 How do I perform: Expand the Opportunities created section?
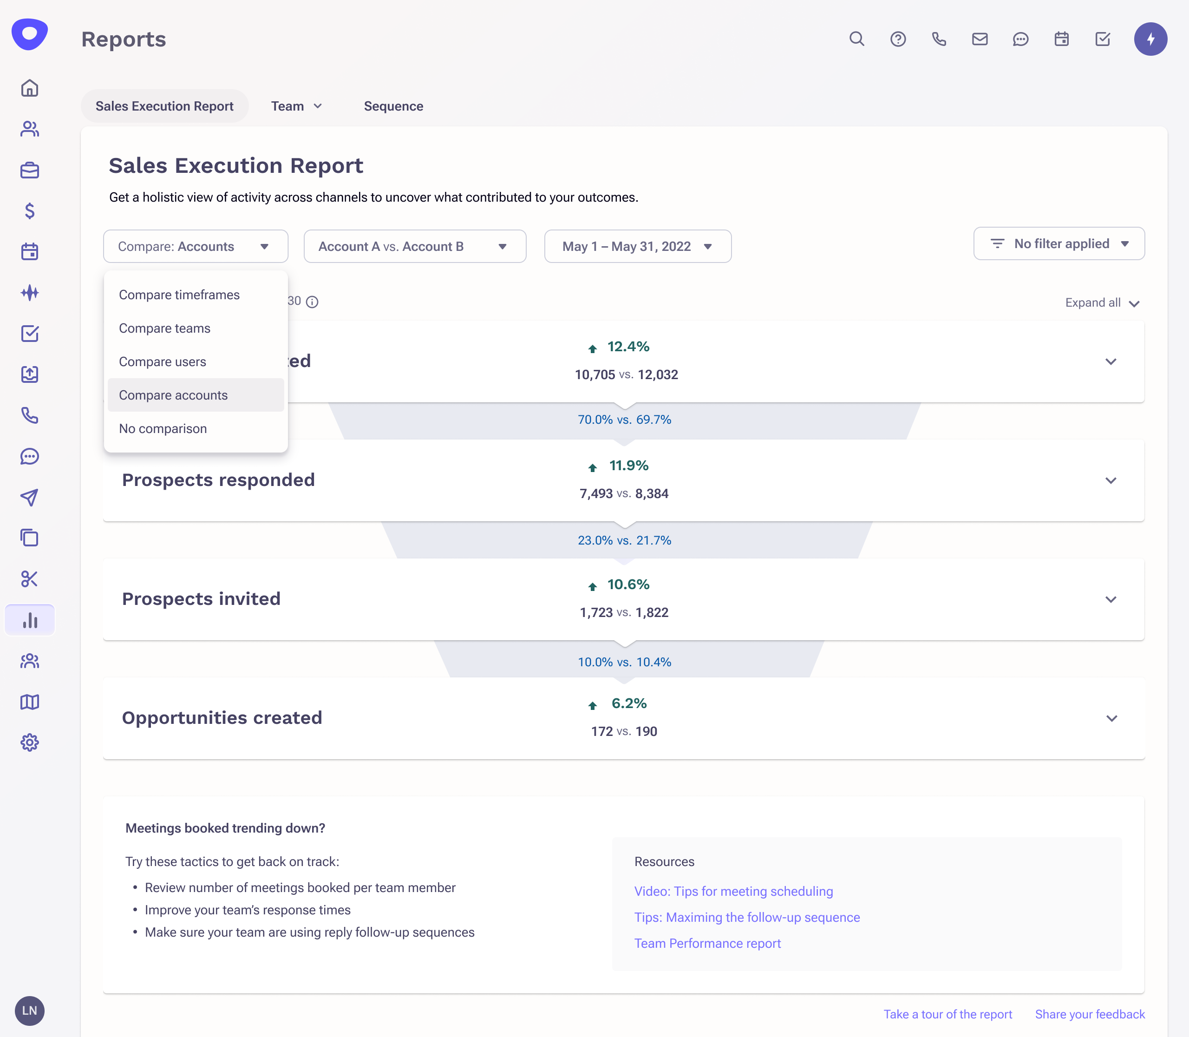[1111, 718]
